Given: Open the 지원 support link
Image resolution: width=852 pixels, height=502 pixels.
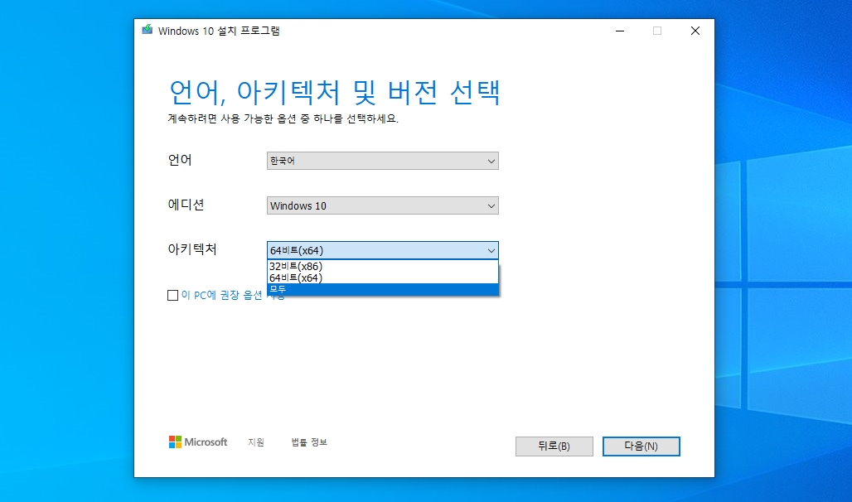Looking at the screenshot, I should coord(256,442).
